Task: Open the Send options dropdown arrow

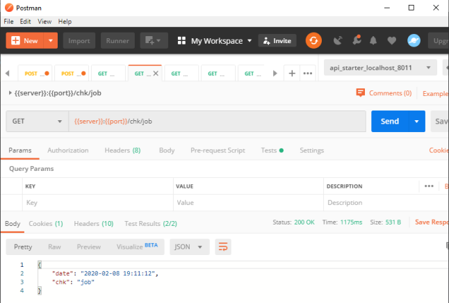Action: tap(416, 122)
